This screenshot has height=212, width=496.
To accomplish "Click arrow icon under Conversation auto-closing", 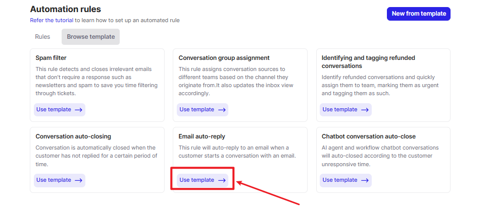I will click(78, 180).
